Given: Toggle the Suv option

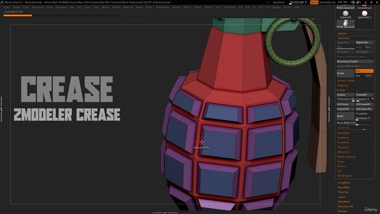Looking at the screenshot, I should [x=360, y=75].
